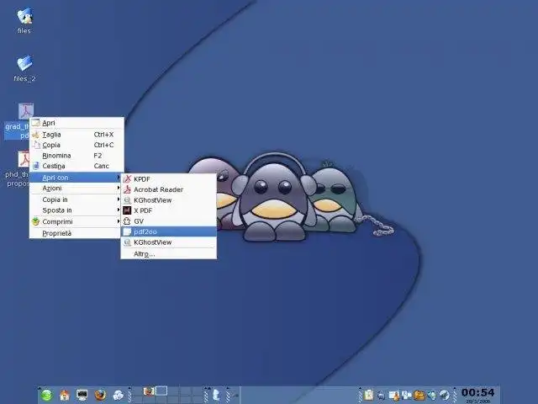The width and height of the screenshot is (538, 404).
Task: Click the 00:54 panel clock
Action: (x=477, y=393)
